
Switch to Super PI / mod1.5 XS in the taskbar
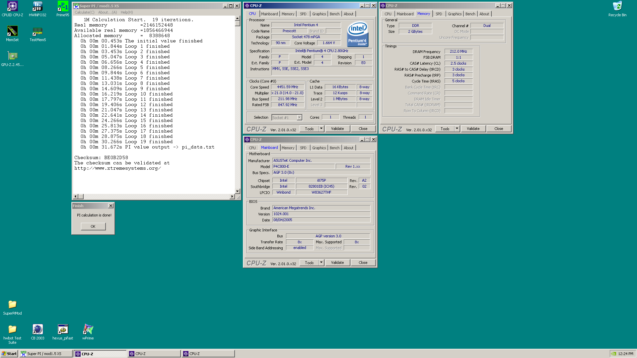point(46,354)
